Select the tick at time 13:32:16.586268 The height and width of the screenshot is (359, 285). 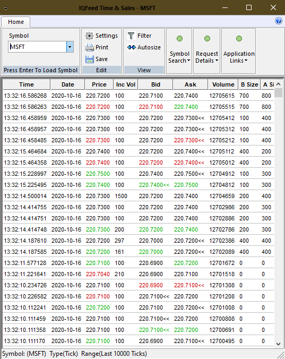click(139, 96)
